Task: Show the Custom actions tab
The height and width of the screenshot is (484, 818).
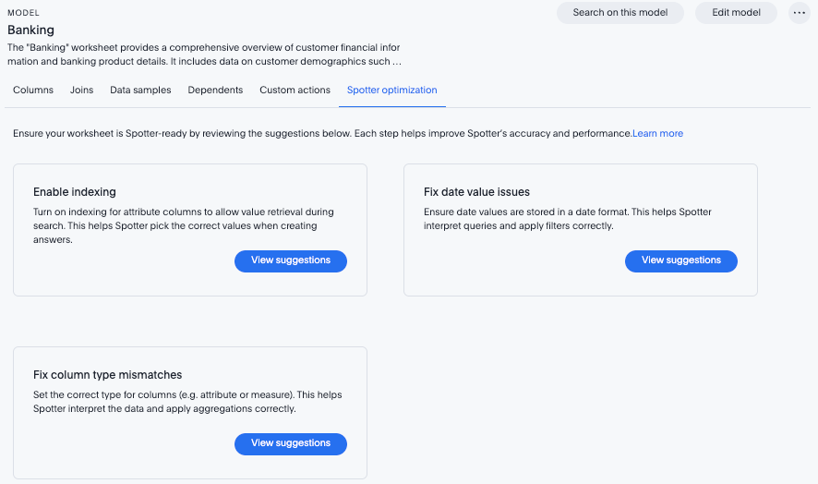Action: [295, 91]
